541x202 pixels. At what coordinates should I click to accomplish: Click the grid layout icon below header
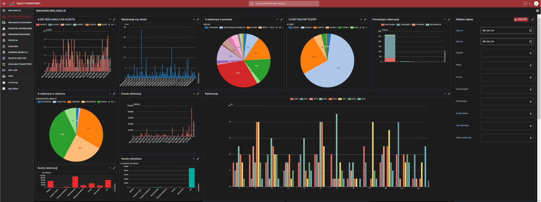point(537,11)
